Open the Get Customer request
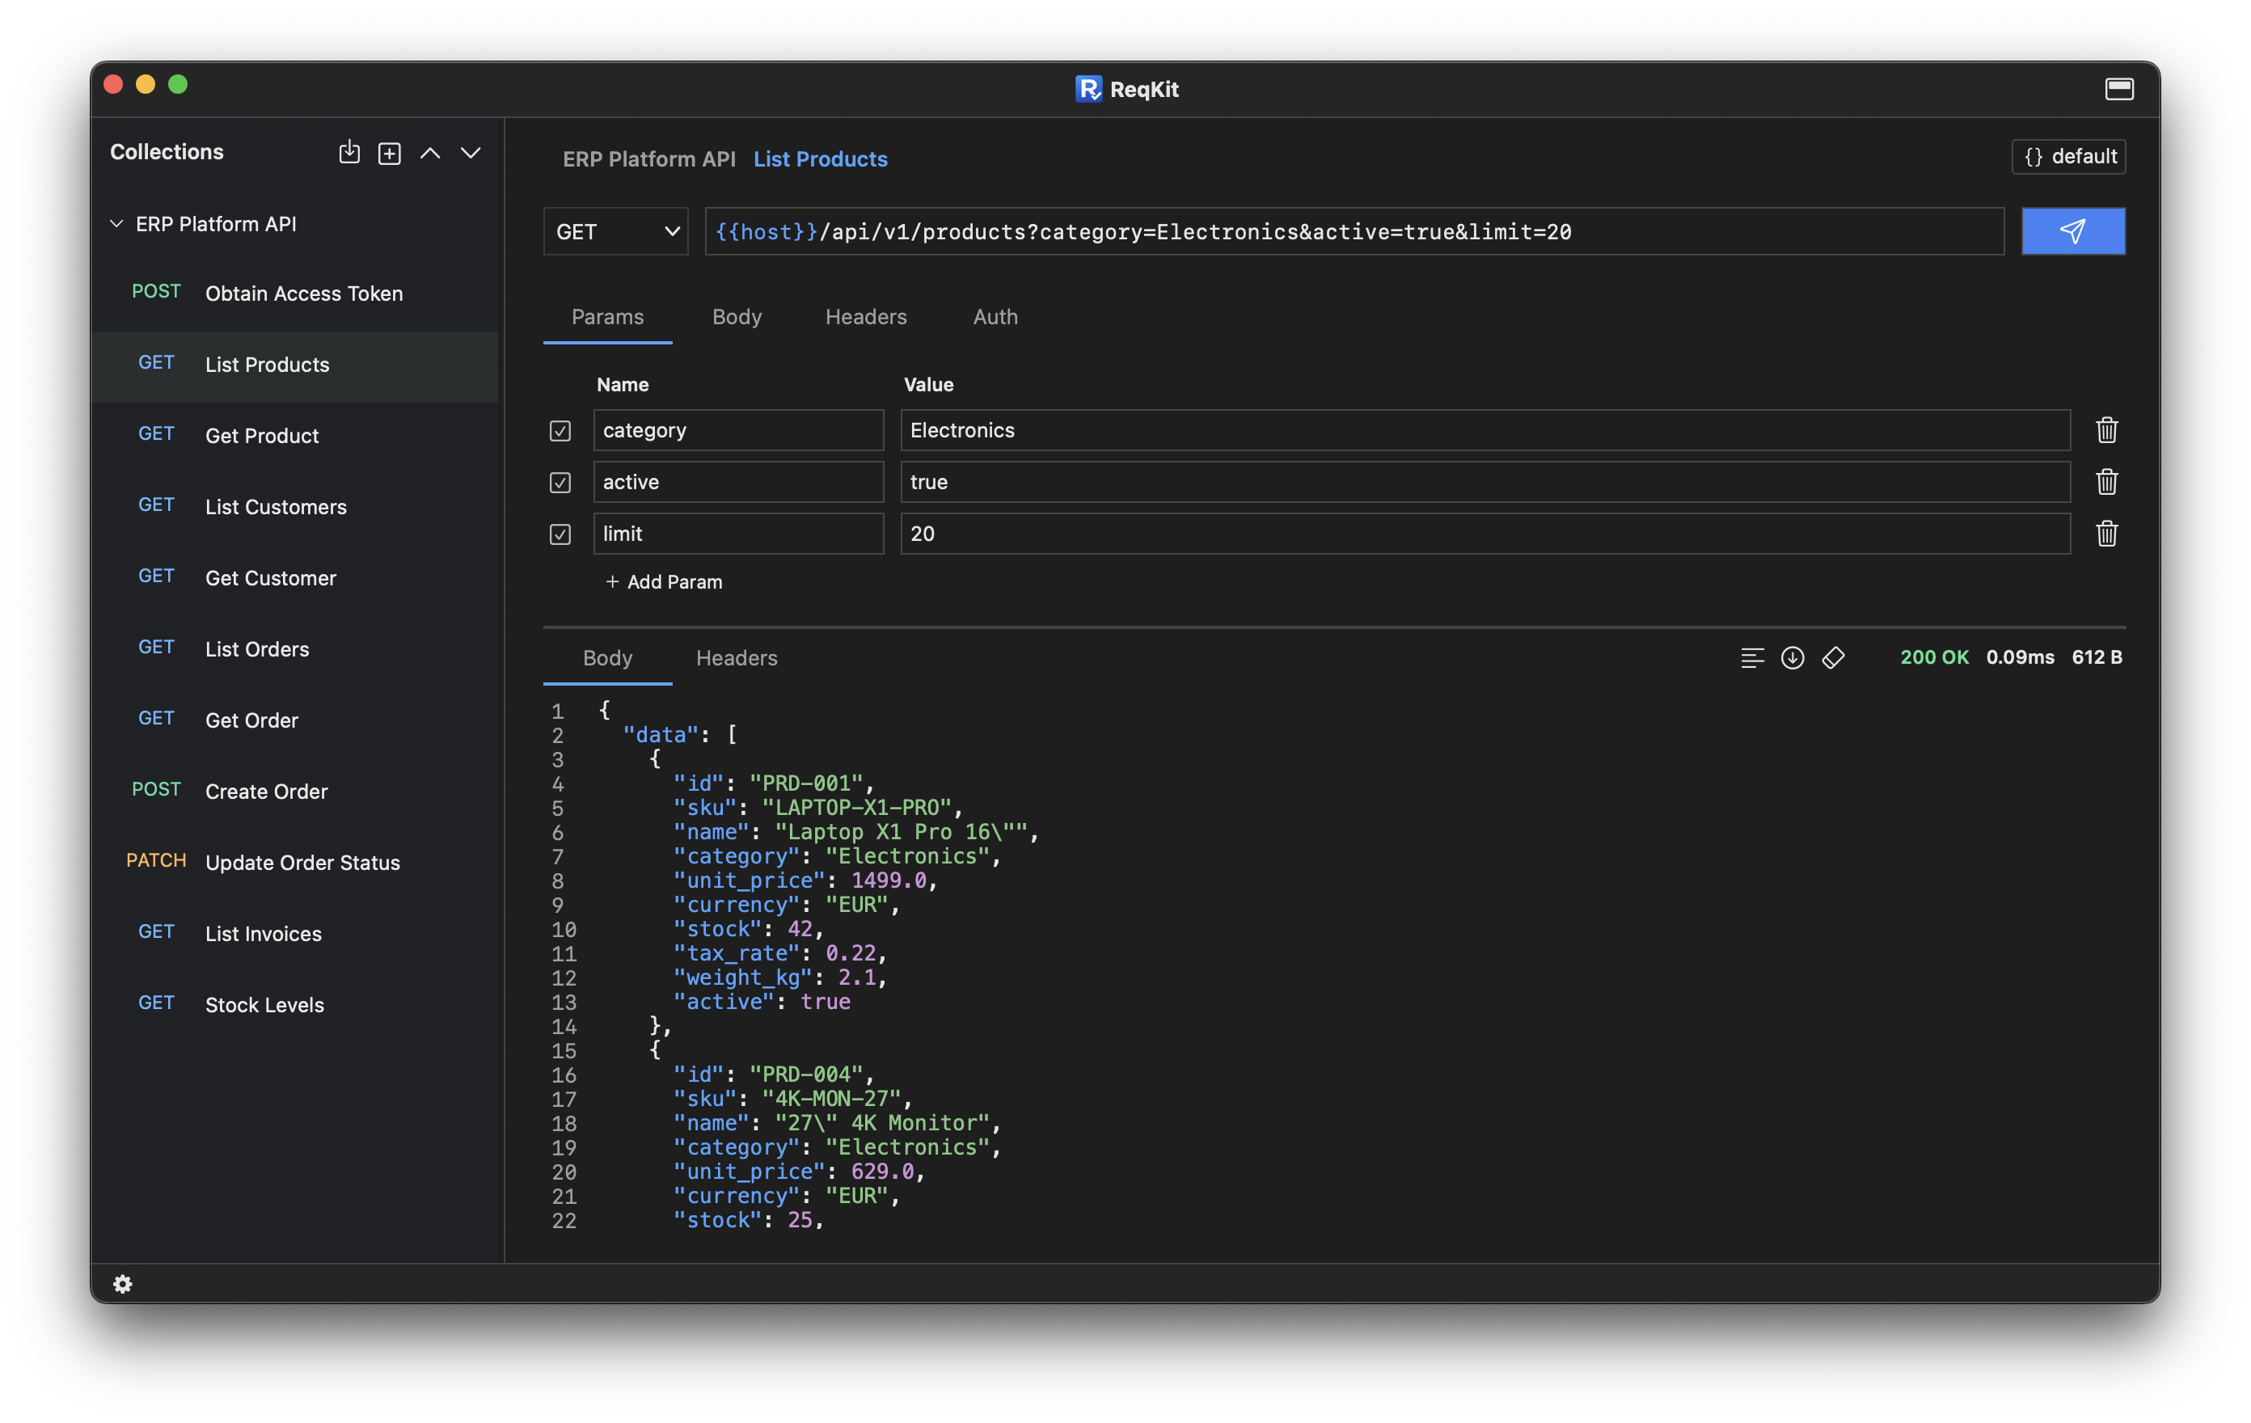2251x1423 pixels. pos(294,578)
